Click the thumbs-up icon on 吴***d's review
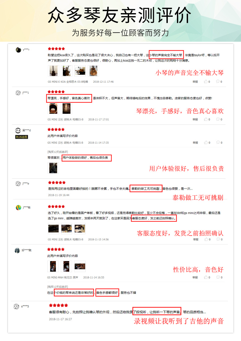 (206, 142)
